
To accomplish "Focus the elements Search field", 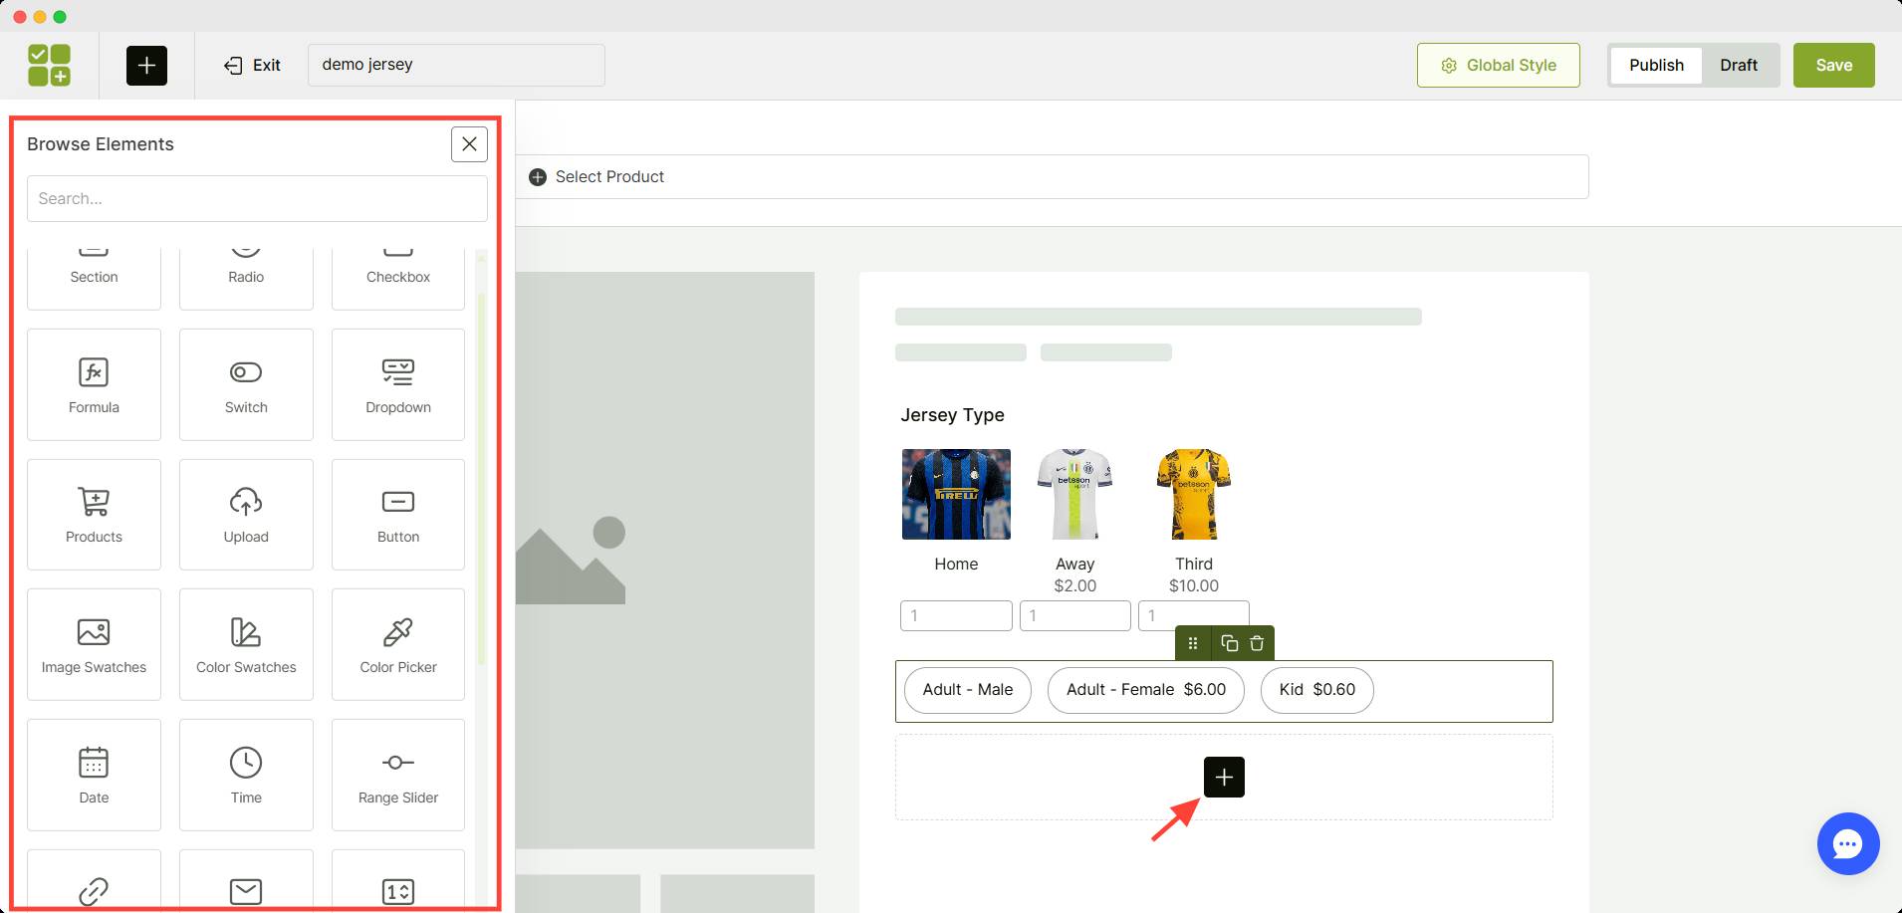I will click(257, 198).
